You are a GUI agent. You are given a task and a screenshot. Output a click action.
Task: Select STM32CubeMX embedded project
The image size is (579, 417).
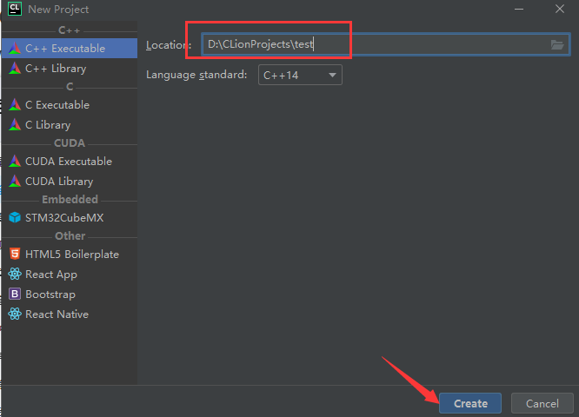coord(70,218)
